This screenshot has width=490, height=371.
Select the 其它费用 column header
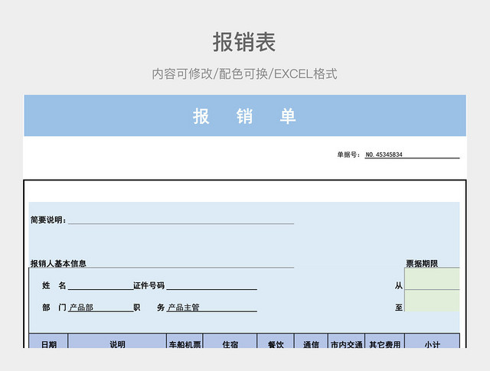pyautogui.click(x=384, y=341)
